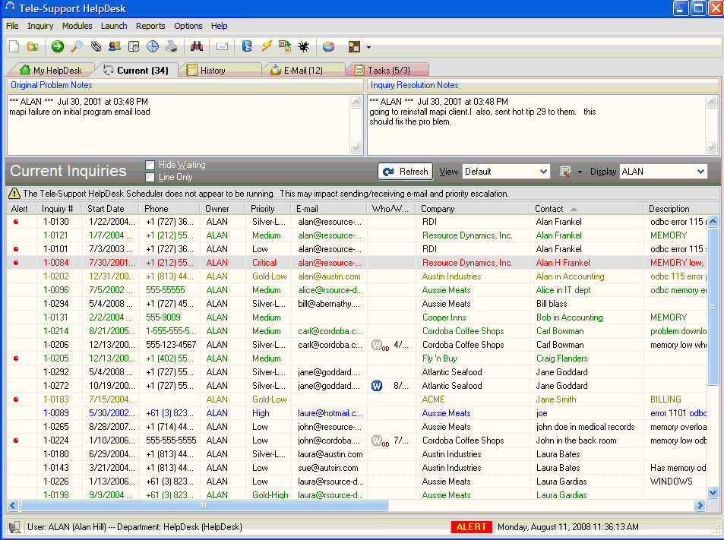Open the grid layout options dropdown arrow

pyautogui.click(x=580, y=172)
